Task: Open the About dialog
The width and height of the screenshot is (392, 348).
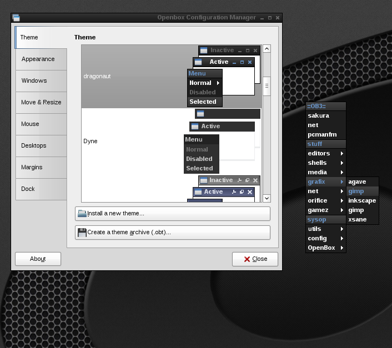Action: pyautogui.click(x=38, y=259)
